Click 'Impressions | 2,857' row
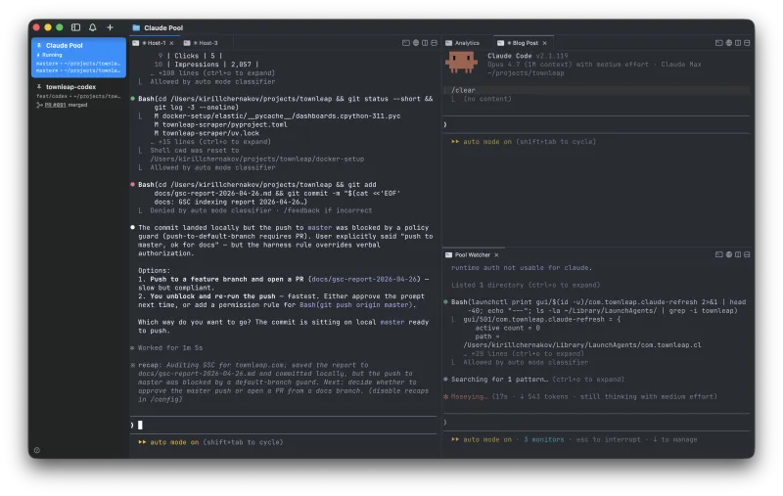 [207, 65]
